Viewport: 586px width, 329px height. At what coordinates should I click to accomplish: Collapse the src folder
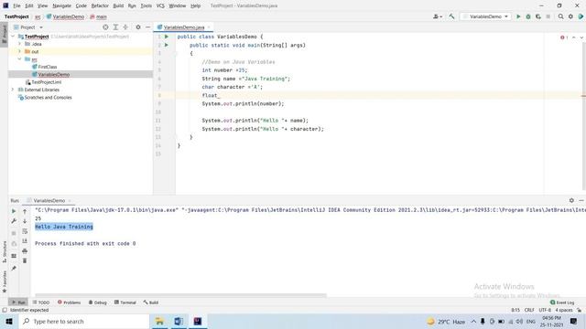click(20, 58)
